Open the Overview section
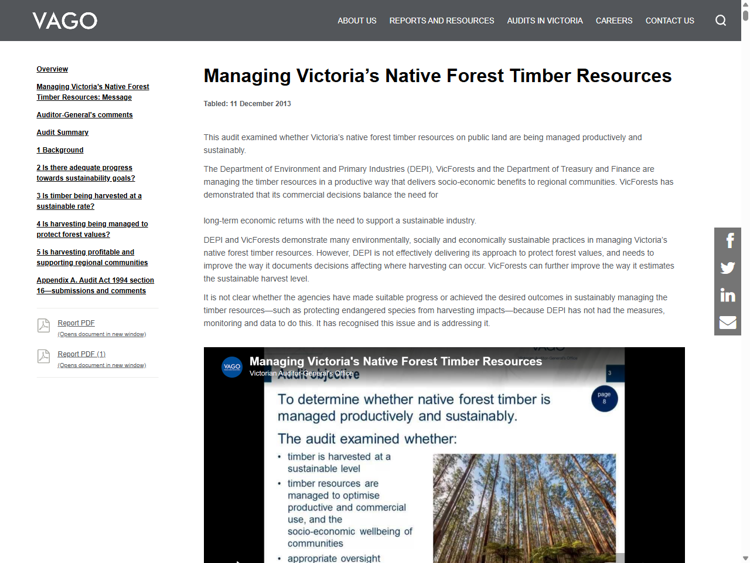This screenshot has width=750, height=563. pyautogui.click(x=52, y=69)
